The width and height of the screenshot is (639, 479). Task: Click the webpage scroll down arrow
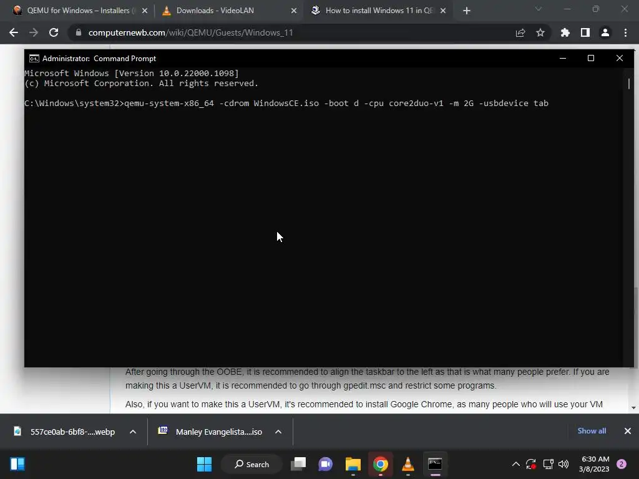634,408
